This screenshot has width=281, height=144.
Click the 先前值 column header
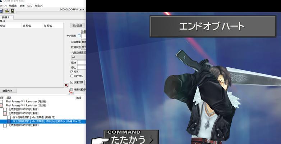tap(53, 26)
